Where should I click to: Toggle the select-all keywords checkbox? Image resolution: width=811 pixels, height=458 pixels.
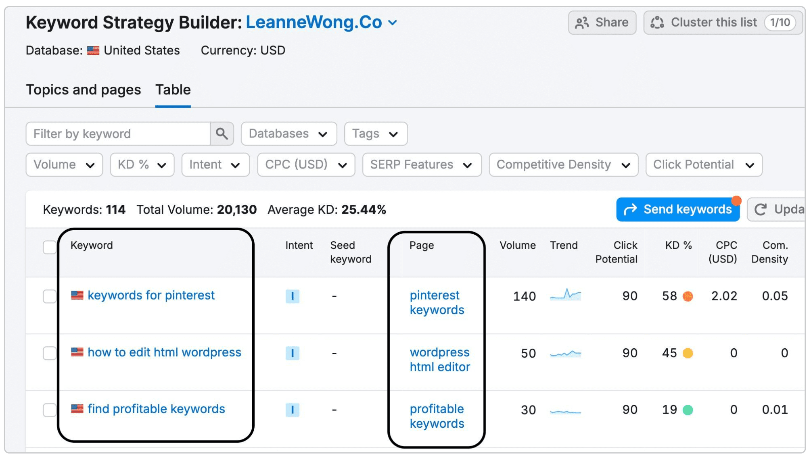click(x=50, y=248)
